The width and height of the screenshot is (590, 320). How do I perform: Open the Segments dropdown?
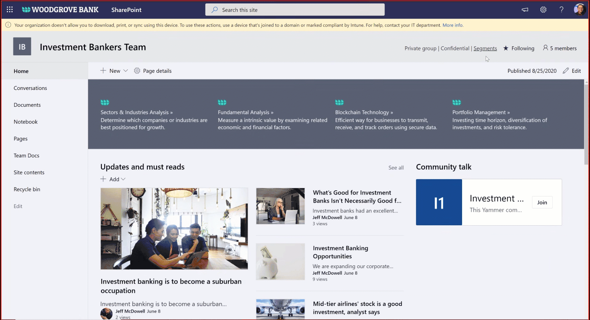(485, 48)
